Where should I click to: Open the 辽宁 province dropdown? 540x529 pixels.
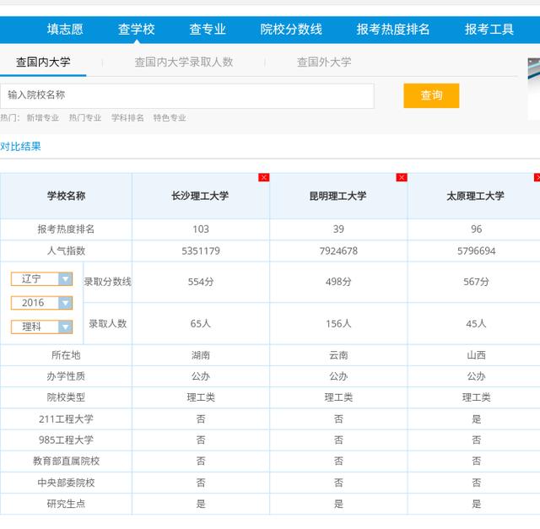click(42, 278)
